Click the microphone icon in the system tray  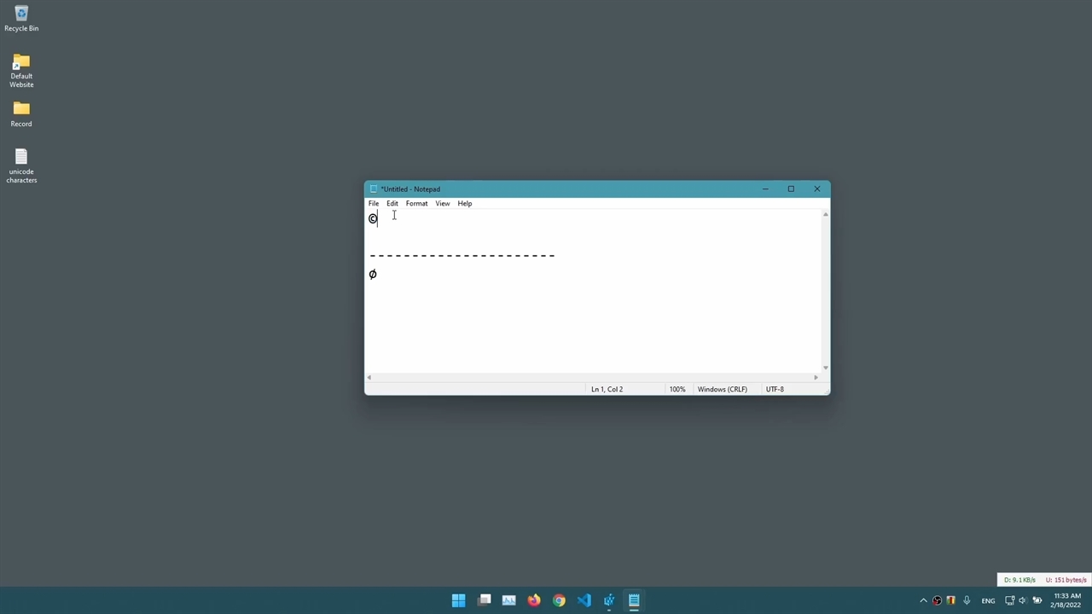(x=967, y=601)
